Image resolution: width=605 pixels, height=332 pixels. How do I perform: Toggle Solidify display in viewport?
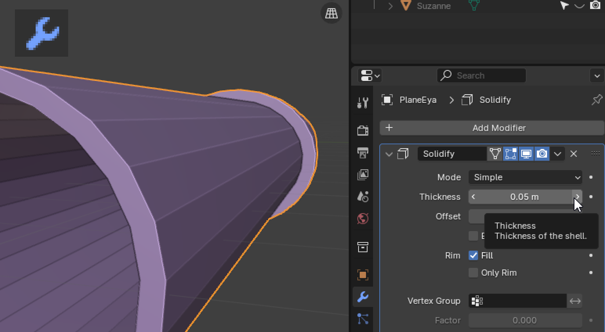[x=526, y=154]
